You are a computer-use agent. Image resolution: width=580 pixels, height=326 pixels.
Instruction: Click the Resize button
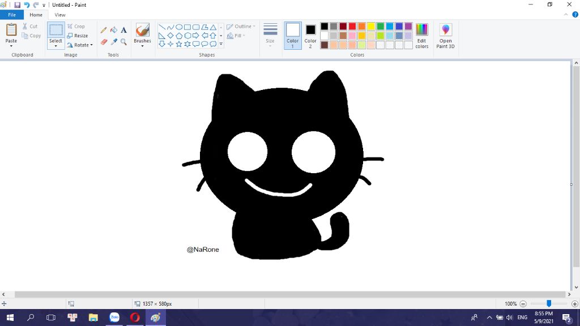click(77, 36)
